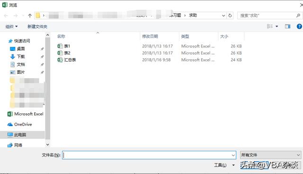Click 求助 in the address path

click(x=193, y=15)
